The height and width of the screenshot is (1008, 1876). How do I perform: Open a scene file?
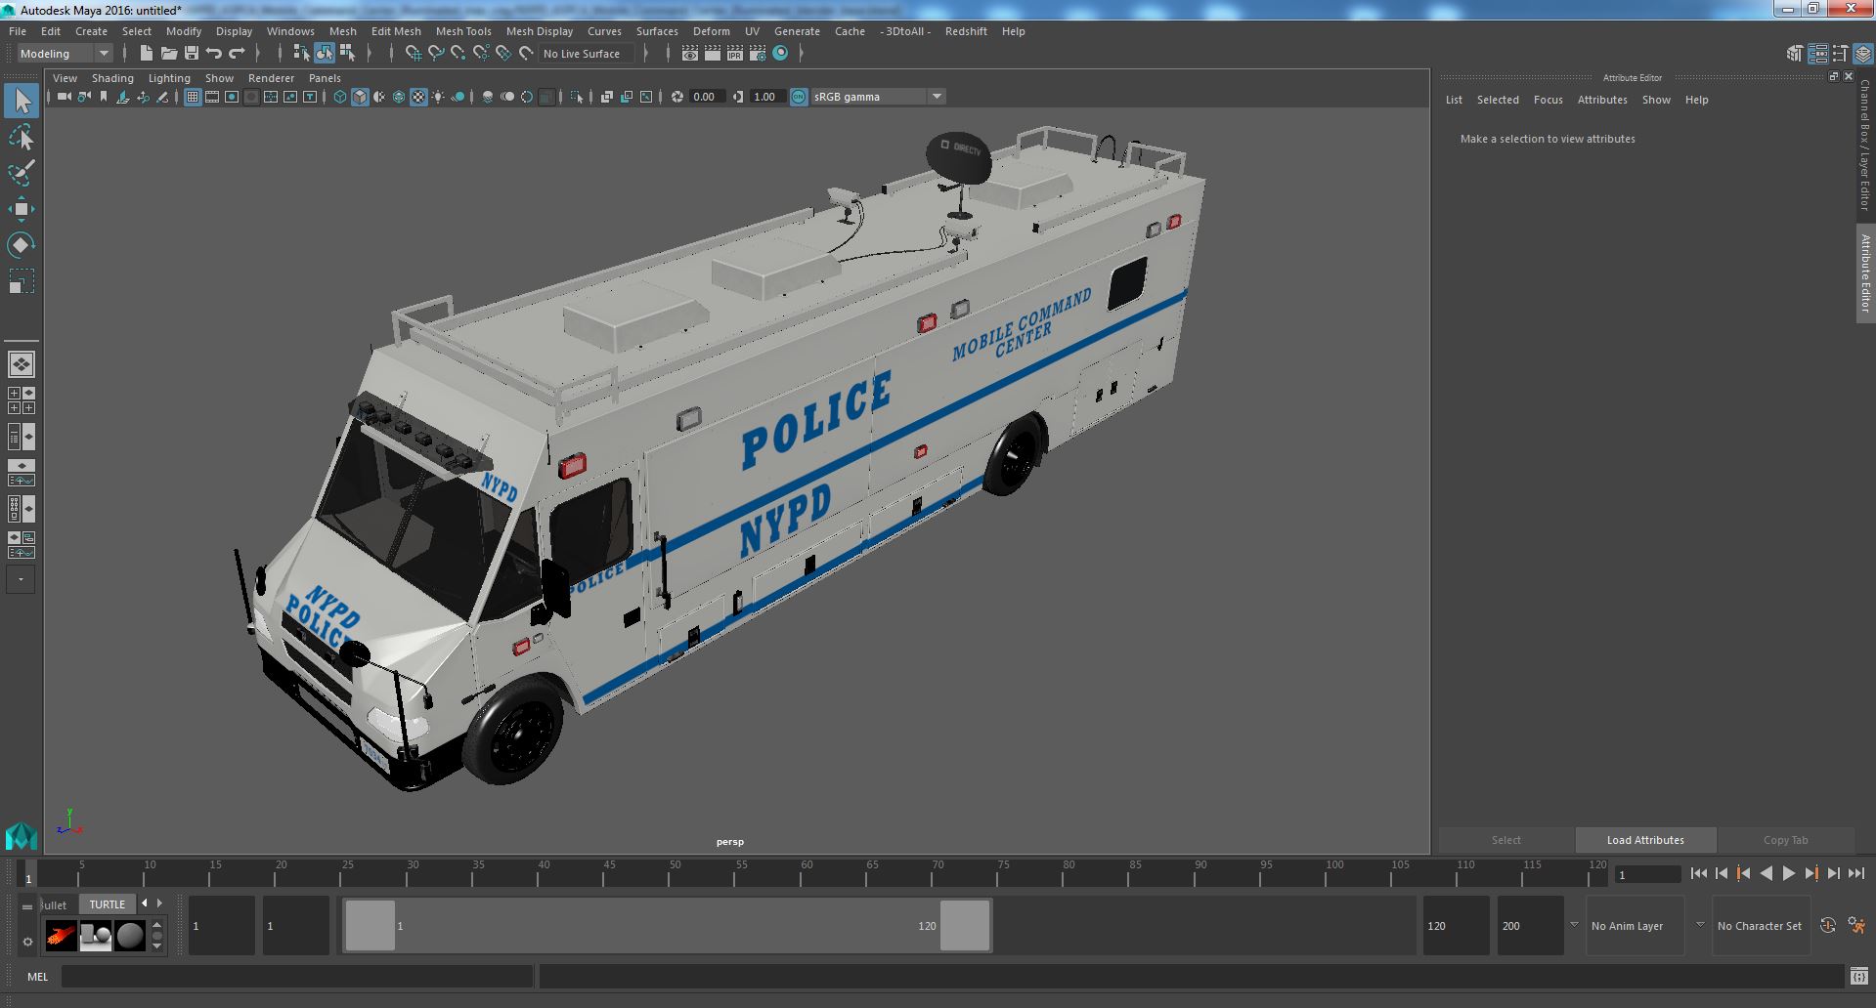point(169,54)
